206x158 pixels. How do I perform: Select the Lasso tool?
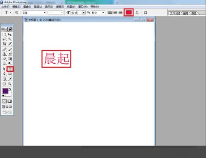(5, 39)
